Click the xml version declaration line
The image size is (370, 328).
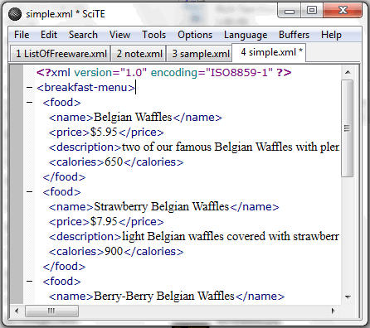pos(163,73)
